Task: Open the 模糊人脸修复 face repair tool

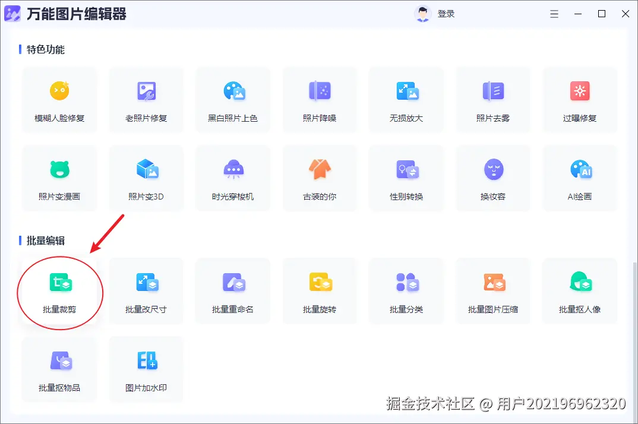Action: click(59, 100)
